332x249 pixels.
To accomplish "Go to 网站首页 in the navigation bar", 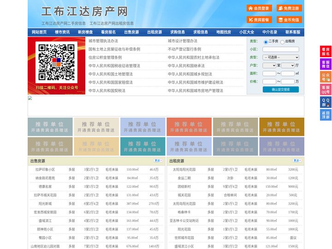I will tap(39, 32).
